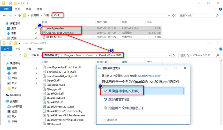Select the QLogger.dll file
Viewport: 223px width, 130px height.
54,89
